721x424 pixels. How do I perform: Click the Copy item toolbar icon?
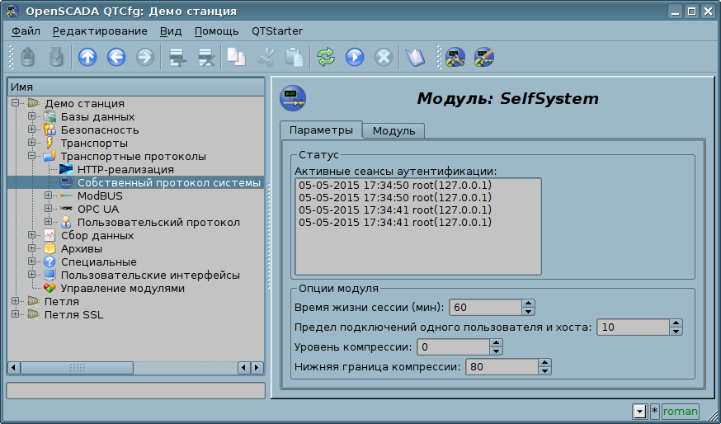237,58
